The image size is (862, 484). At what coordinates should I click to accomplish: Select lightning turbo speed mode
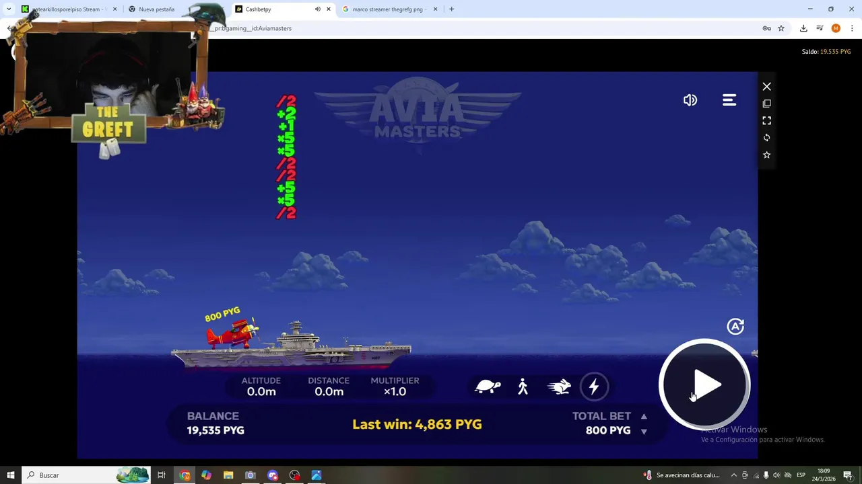click(x=594, y=387)
